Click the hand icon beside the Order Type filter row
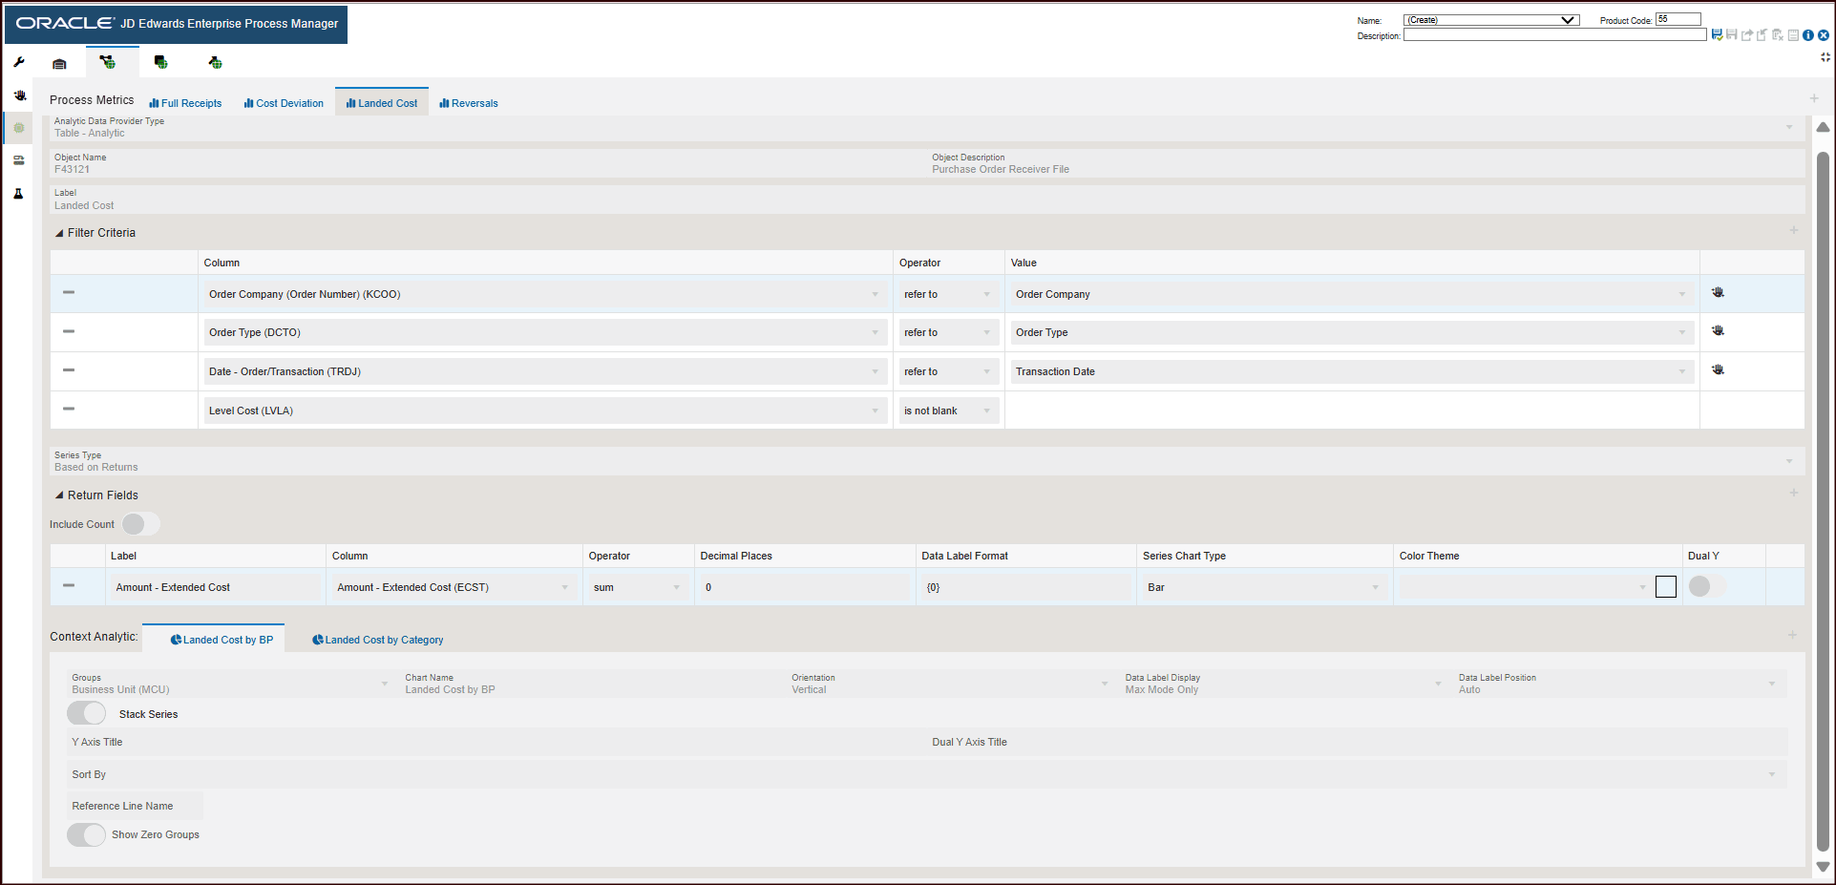 click(x=1718, y=331)
